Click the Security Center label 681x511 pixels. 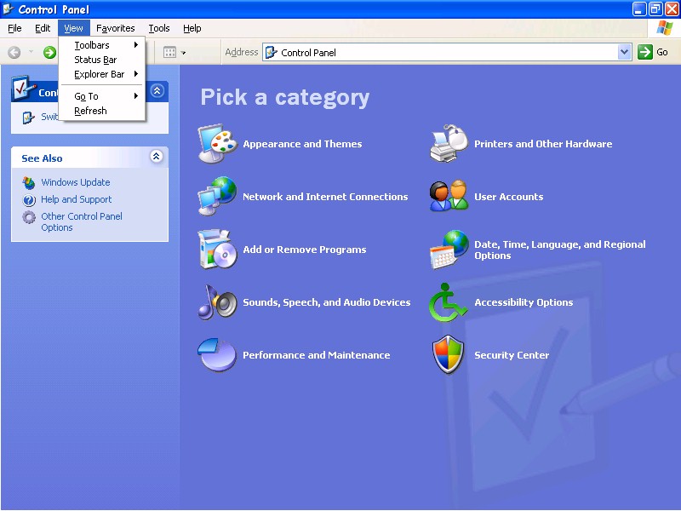pyautogui.click(x=512, y=355)
